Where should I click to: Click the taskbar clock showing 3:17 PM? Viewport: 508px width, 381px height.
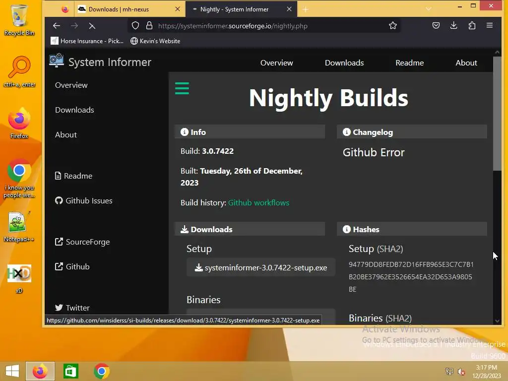(x=486, y=372)
